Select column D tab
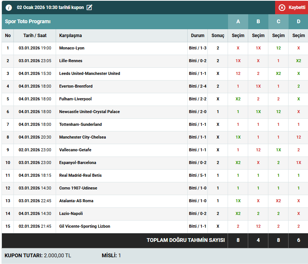Image resolution: width=308 pixels, height=264 pixels. tap(298, 22)
